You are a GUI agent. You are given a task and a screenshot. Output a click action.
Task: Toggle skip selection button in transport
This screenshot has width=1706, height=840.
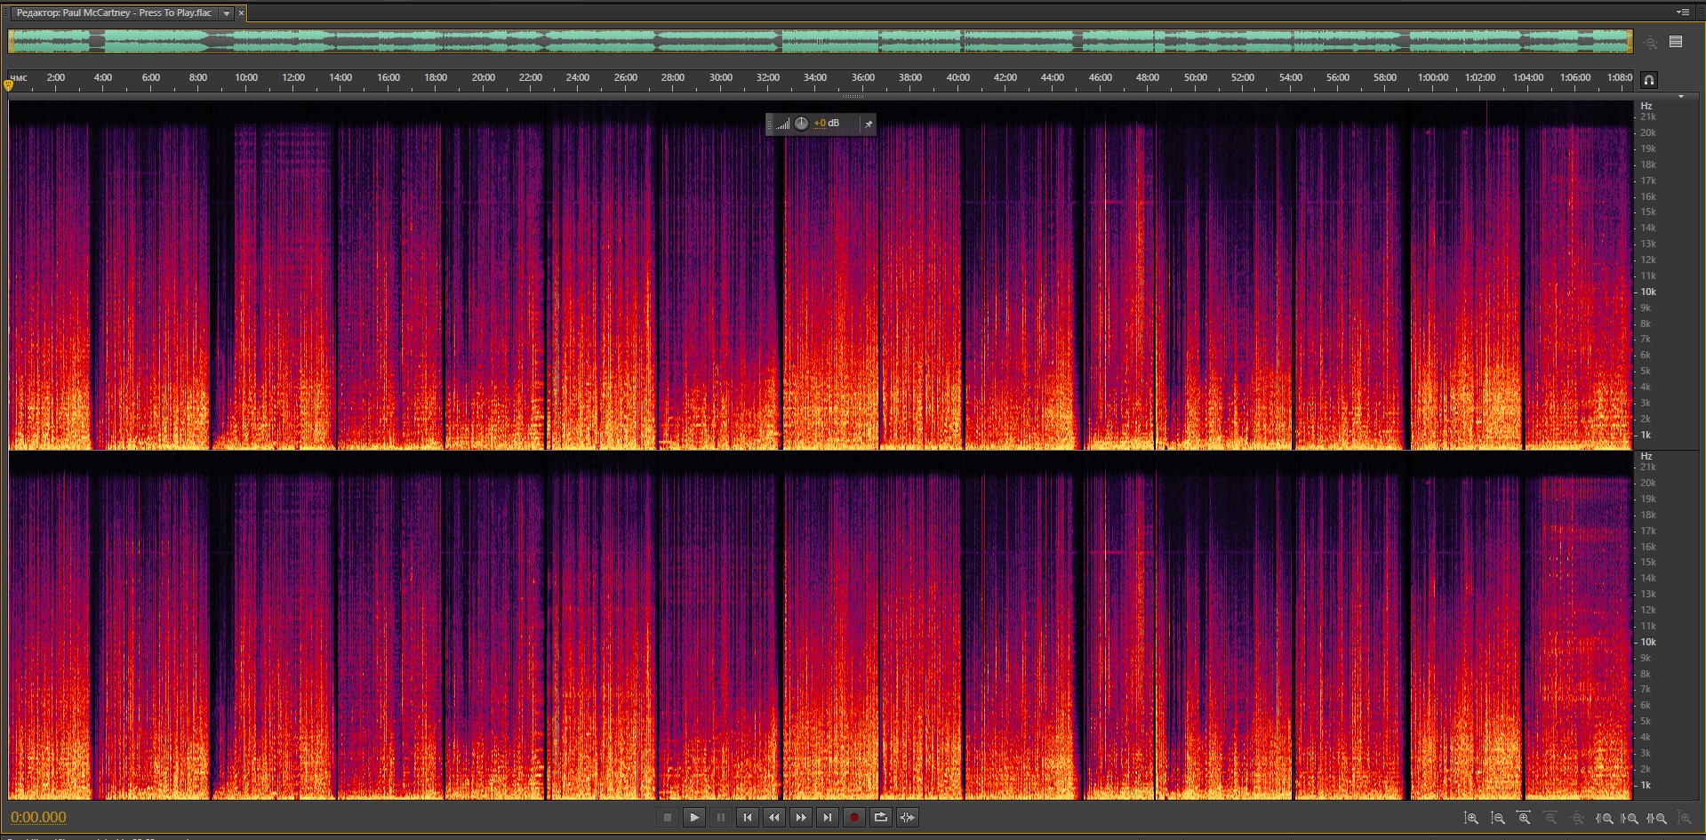point(908,818)
